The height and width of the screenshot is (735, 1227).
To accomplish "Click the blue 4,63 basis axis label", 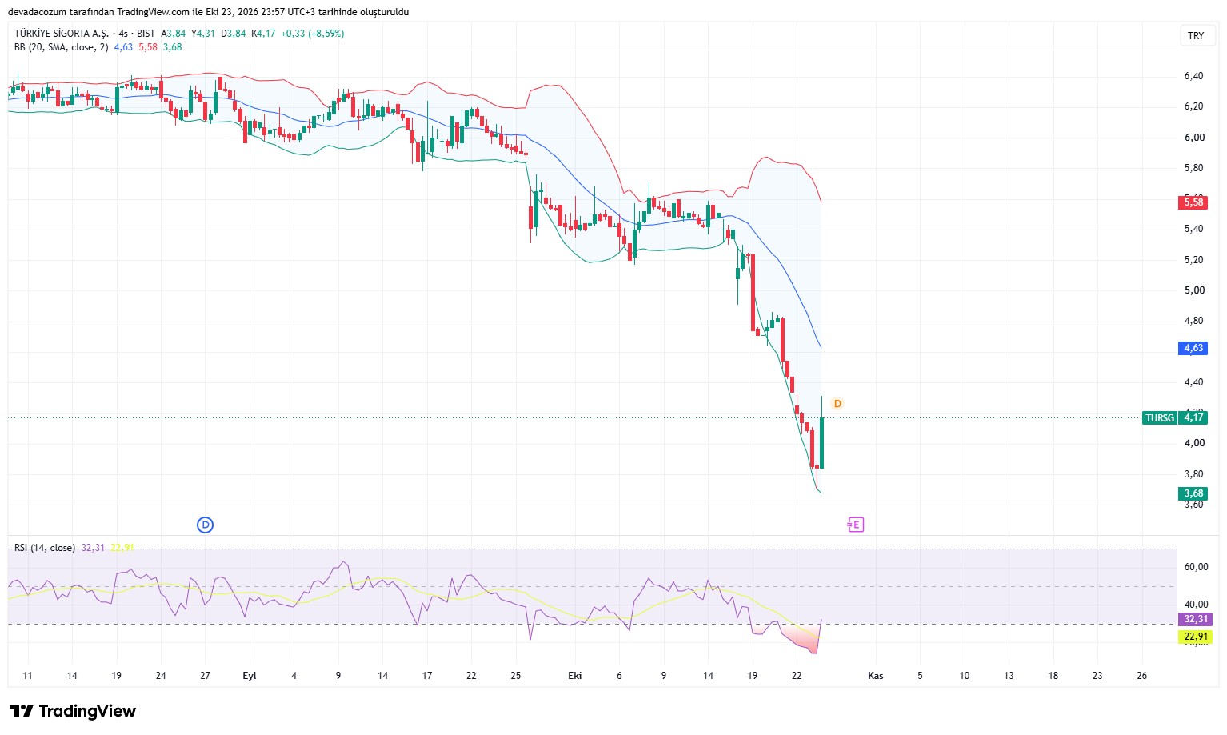I will coord(1193,348).
